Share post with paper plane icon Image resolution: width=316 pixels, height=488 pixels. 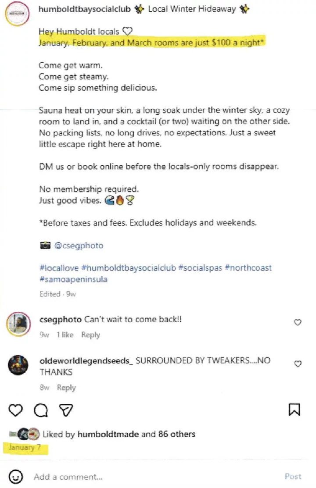(x=66, y=410)
